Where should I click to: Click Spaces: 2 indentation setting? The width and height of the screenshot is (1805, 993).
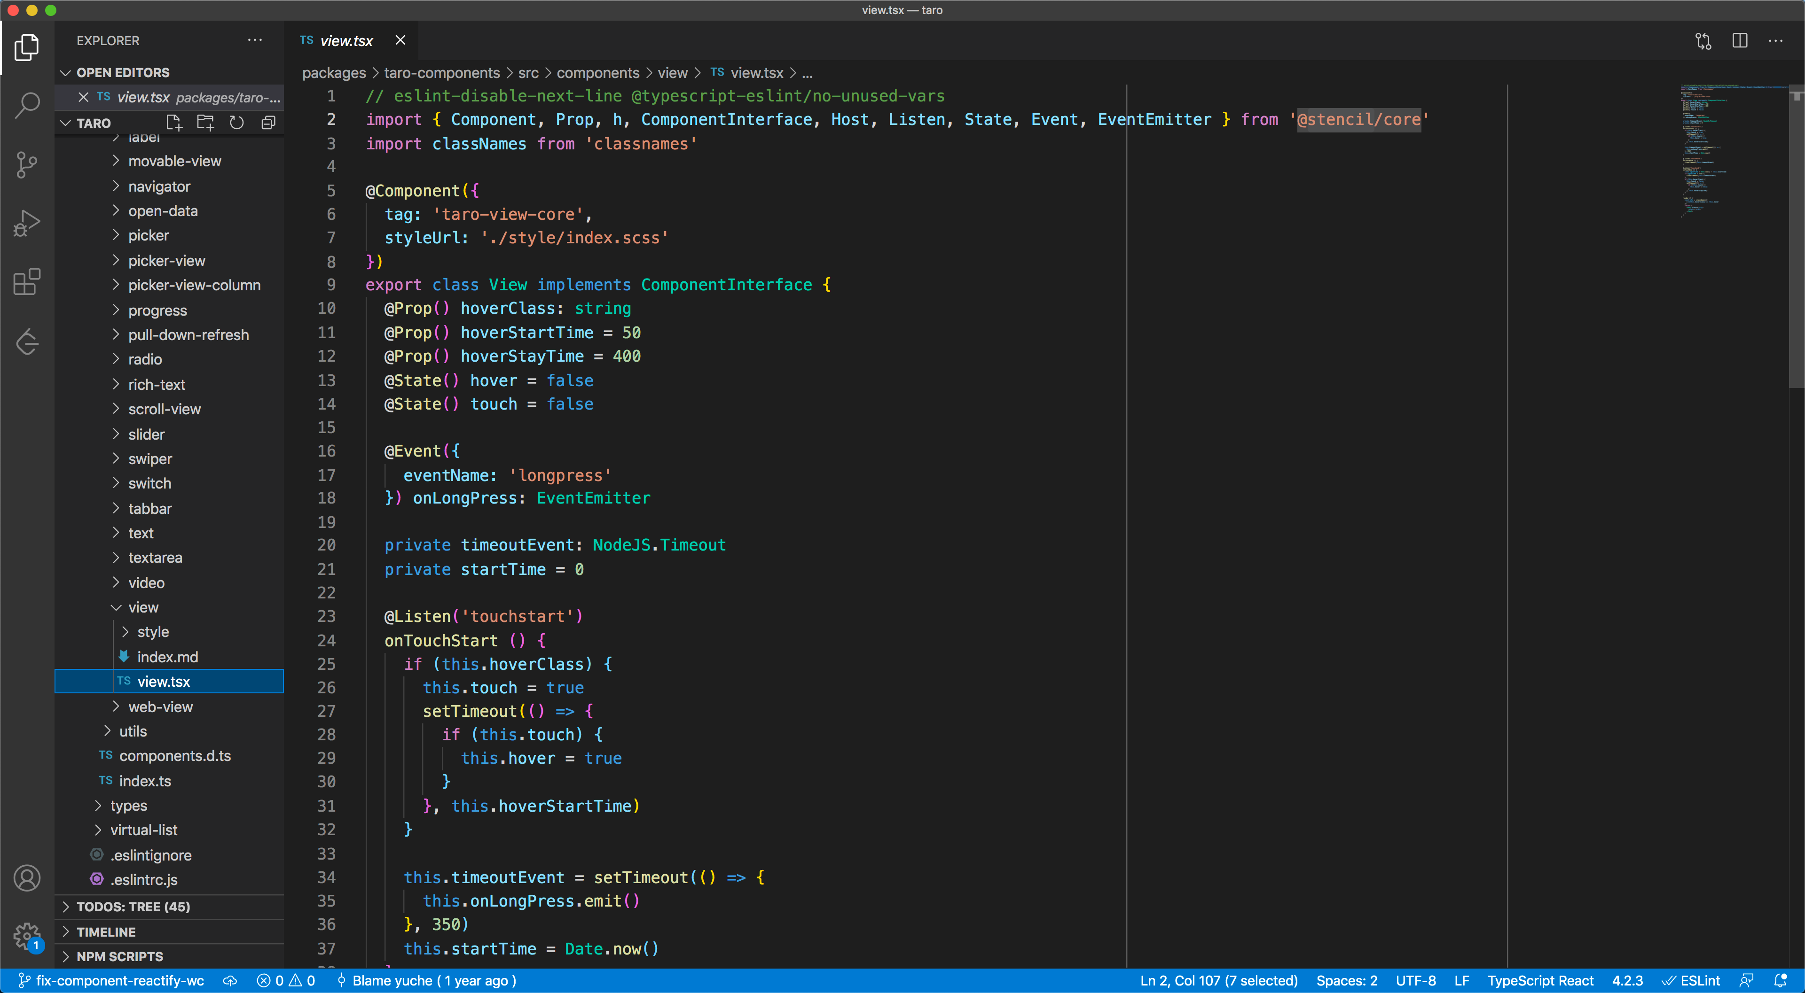1346,980
